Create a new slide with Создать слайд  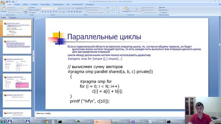26,10
